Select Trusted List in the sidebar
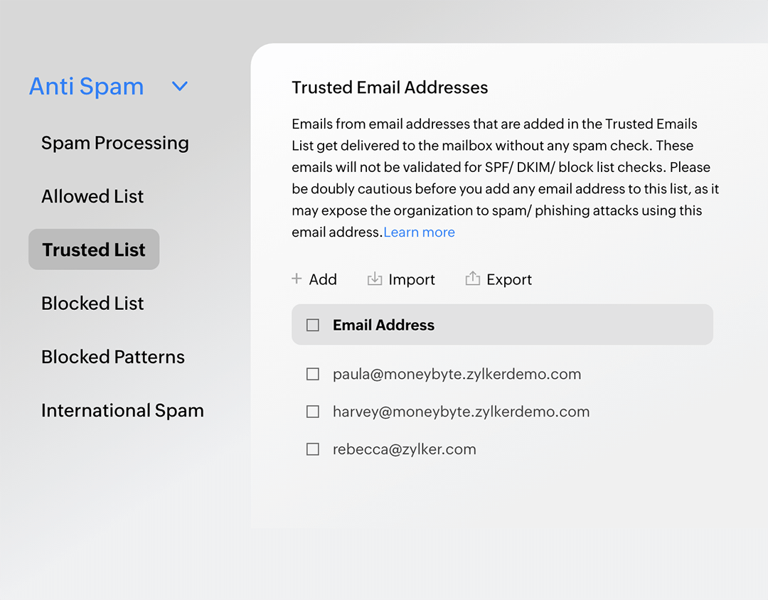This screenshot has width=768, height=600. (94, 250)
